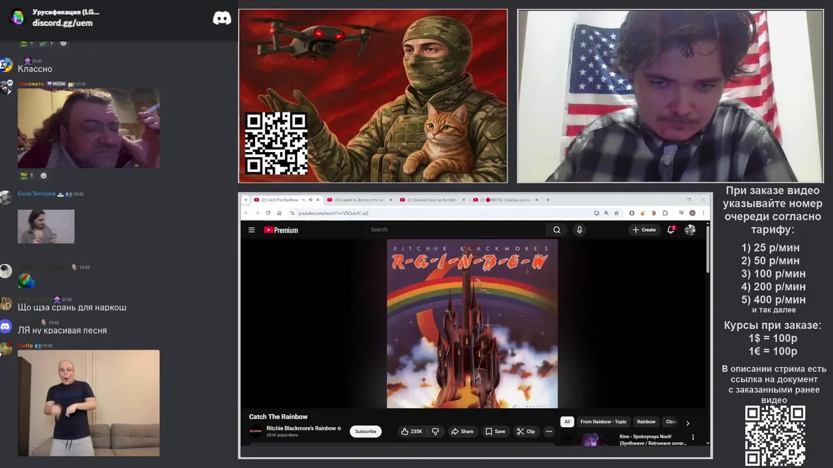Switch to the ЖЕСТЬ tab
Image resolution: width=833 pixels, height=468 pixels.
505,200
